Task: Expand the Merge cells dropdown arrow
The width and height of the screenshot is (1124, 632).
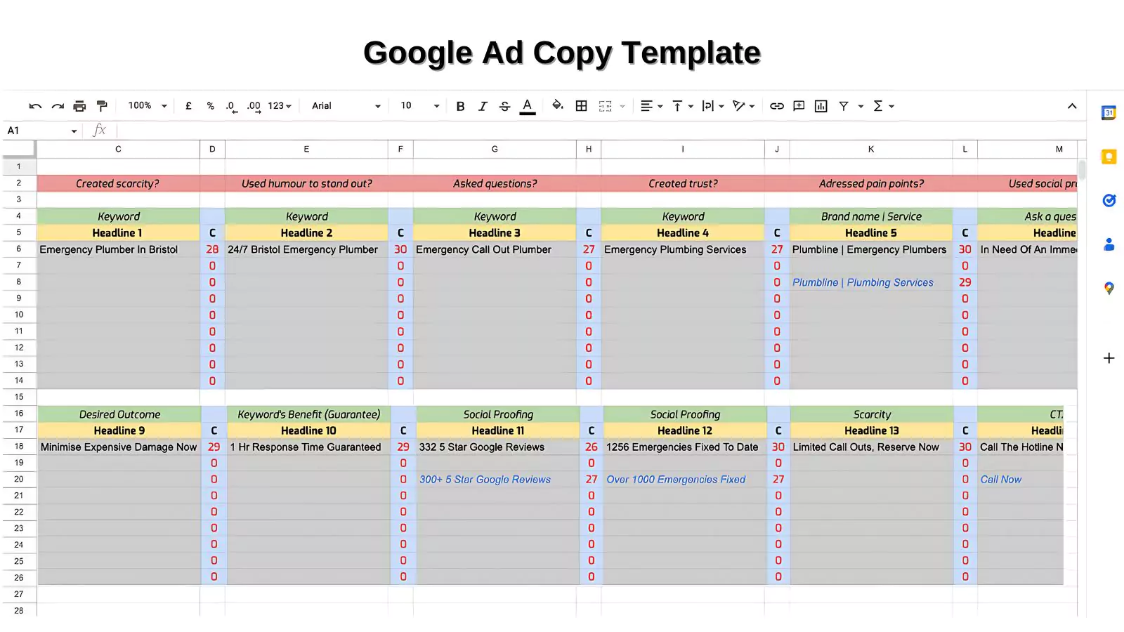Action: click(622, 107)
